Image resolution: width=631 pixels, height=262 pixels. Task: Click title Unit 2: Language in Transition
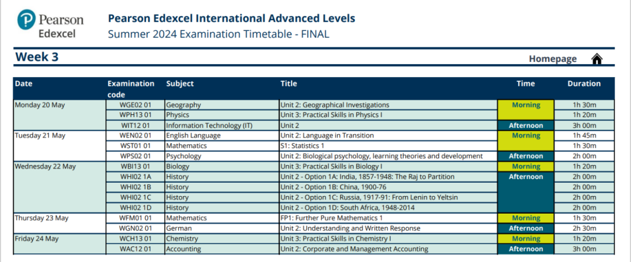[x=327, y=135]
